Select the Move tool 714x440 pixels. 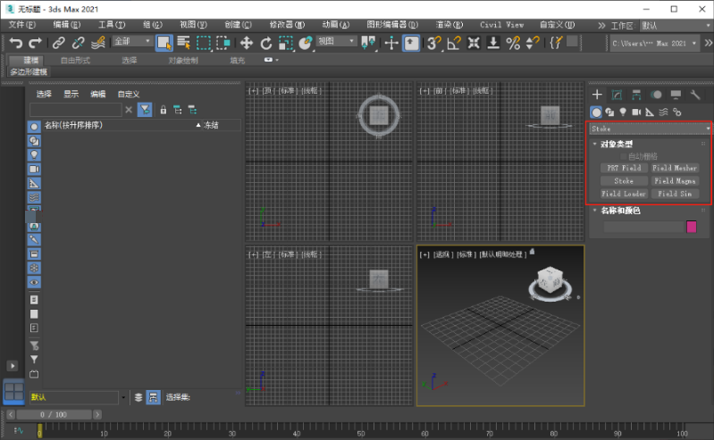[247, 42]
